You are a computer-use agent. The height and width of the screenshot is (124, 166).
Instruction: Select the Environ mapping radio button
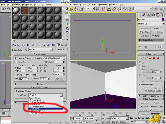pos(25,58)
